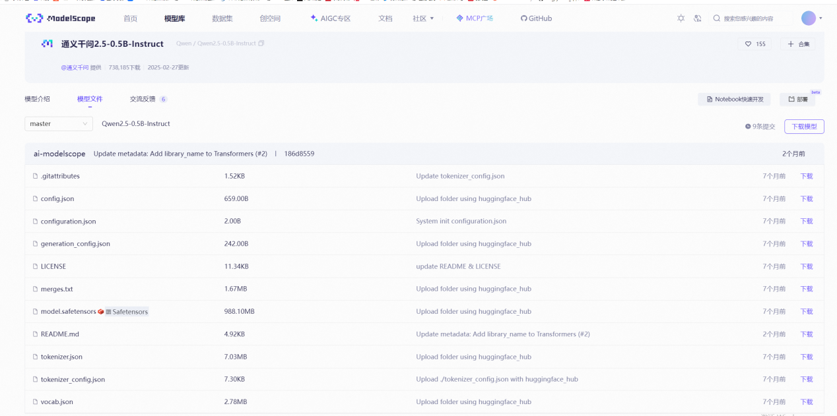Viewport: 837px width, 416px height.
Task: Switch to the 模型文件 tab
Action: [90, 99]
